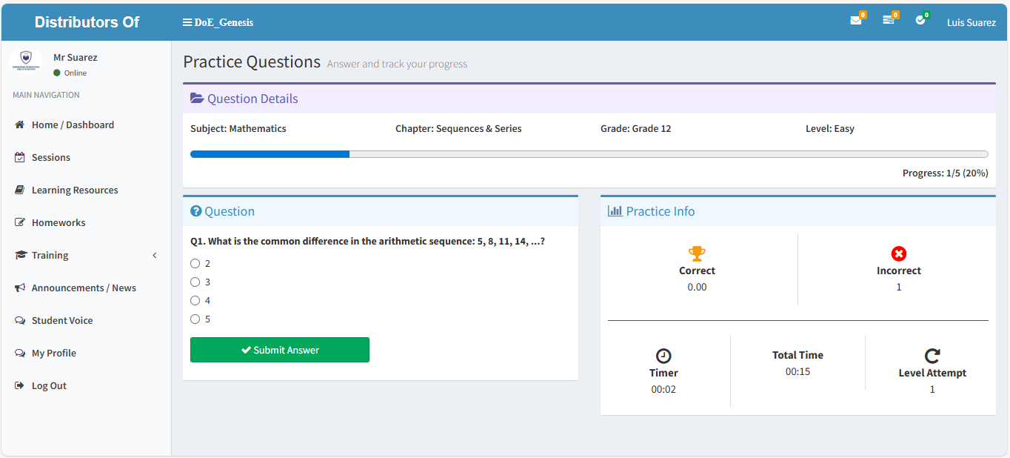Click the green-badged checkmark icon in header
Image resolution: width=1010 pixels, height=458 pixels.
point(920,21)
